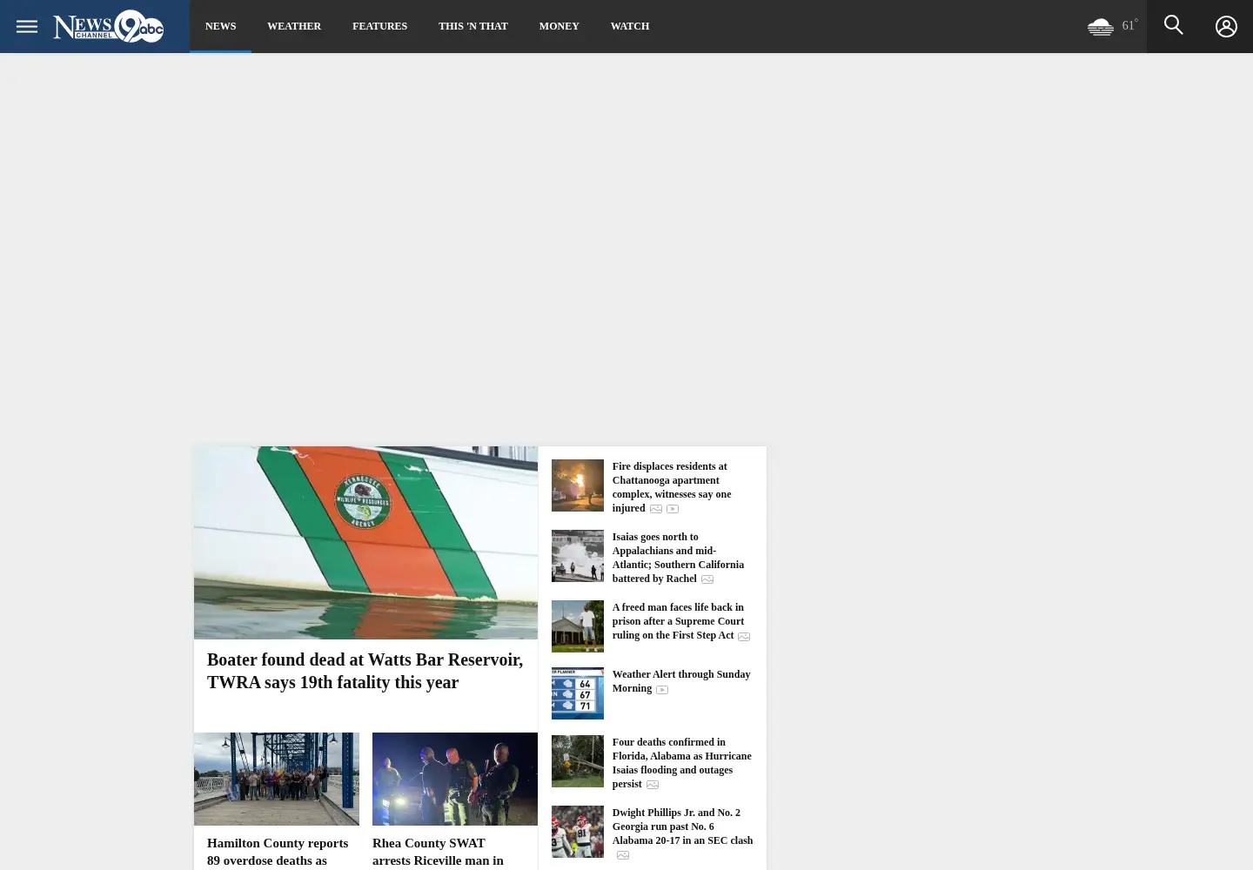Click gallery icon on Georgia Alabama story
The image size is (1253, 870).
(x=623, y=855)
